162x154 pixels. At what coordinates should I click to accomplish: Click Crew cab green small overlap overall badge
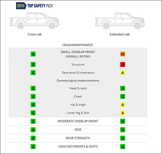pos(33,54)
